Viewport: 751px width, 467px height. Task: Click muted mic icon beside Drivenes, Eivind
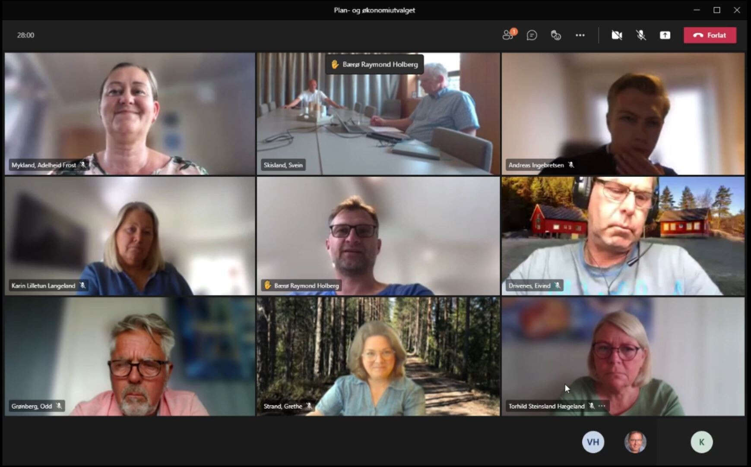point(558,285)
